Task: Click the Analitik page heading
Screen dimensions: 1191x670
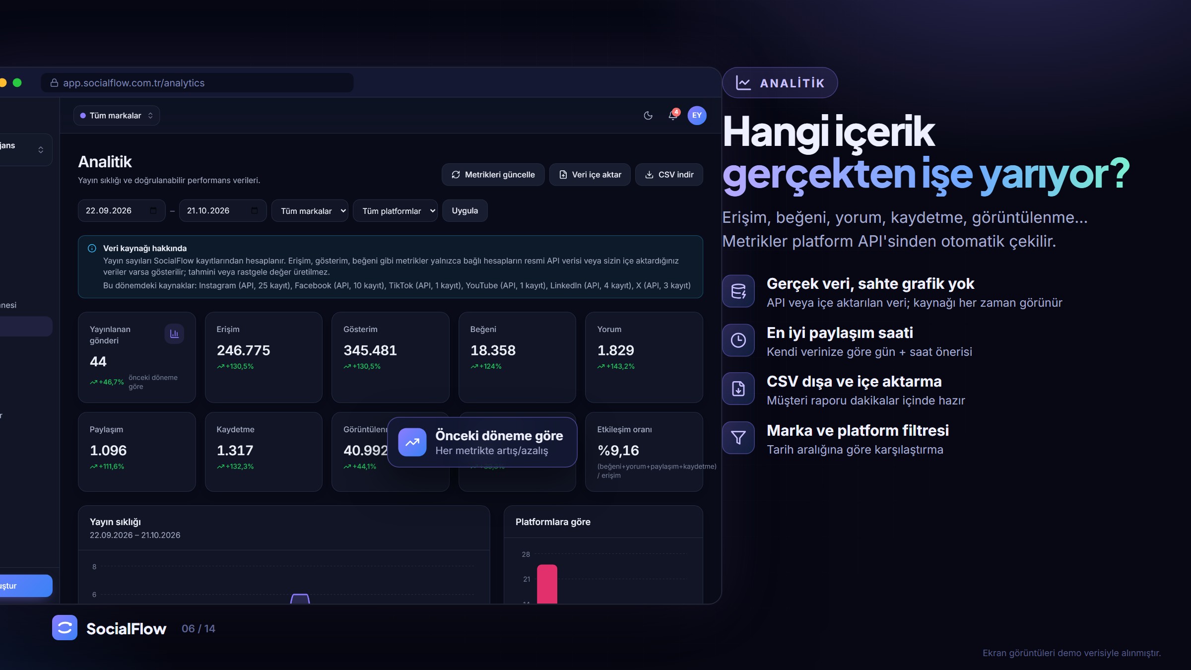Action: click(x=105, y=162)
